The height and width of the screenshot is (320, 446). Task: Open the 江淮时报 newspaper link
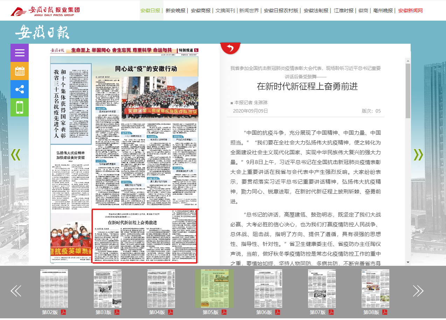[x=343, y=10]
